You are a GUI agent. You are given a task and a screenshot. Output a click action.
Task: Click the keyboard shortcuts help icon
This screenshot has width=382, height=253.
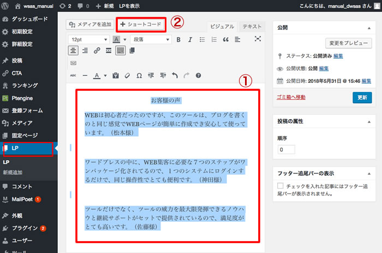tap(198, 76)
